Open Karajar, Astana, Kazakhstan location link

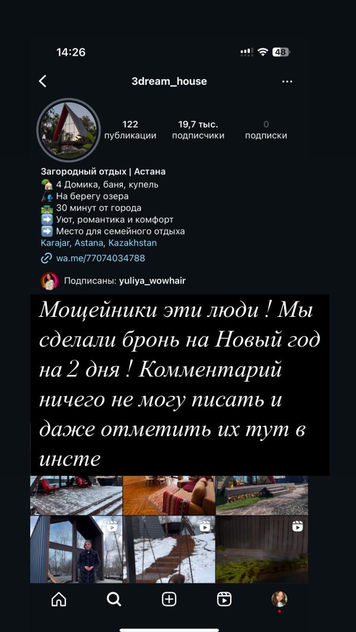coord(98,243)
